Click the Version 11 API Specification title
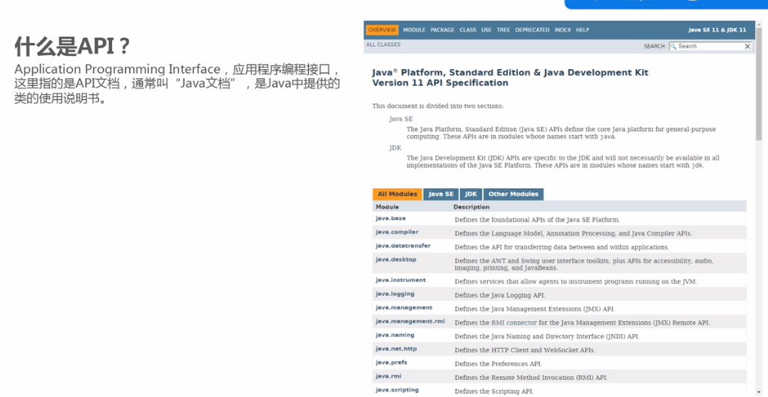The image size is (768, 397). click(440, 83)
